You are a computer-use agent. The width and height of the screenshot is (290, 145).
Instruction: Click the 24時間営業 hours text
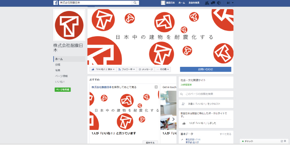[186, 85]
